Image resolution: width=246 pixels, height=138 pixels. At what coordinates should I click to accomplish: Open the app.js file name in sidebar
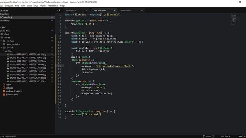pos(8,84)
